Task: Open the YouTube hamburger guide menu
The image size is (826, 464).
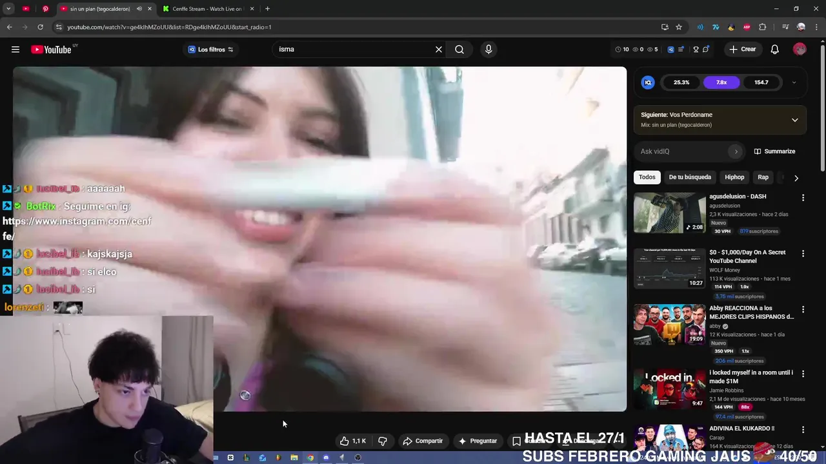Action: pyautogui.click(x=15, y=50)
